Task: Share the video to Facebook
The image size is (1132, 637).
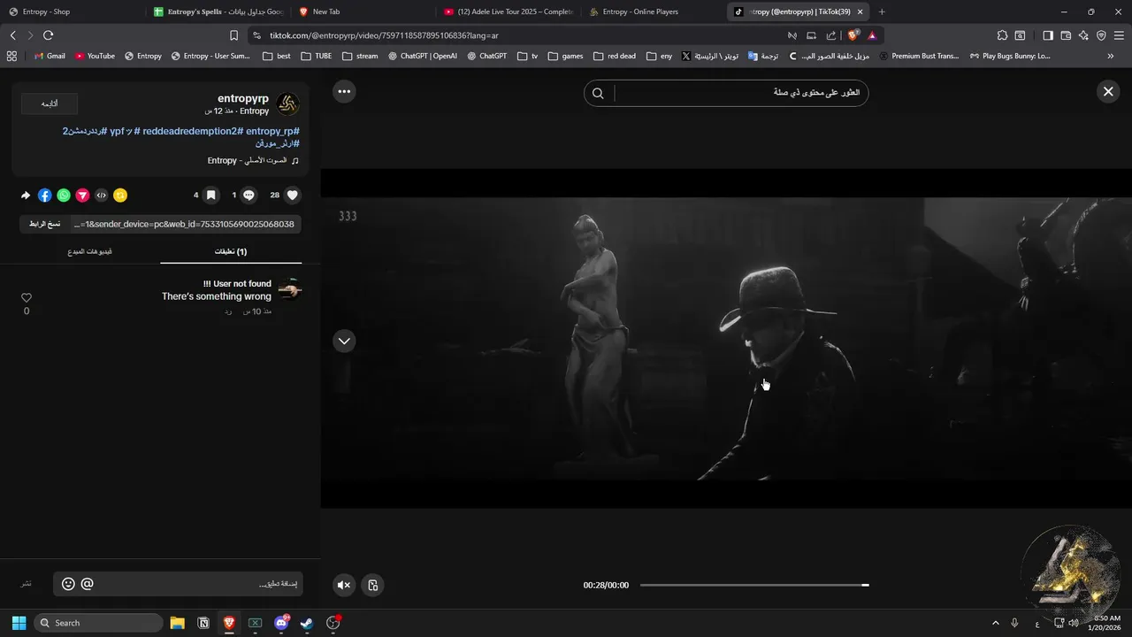Action: click(45, 196)
